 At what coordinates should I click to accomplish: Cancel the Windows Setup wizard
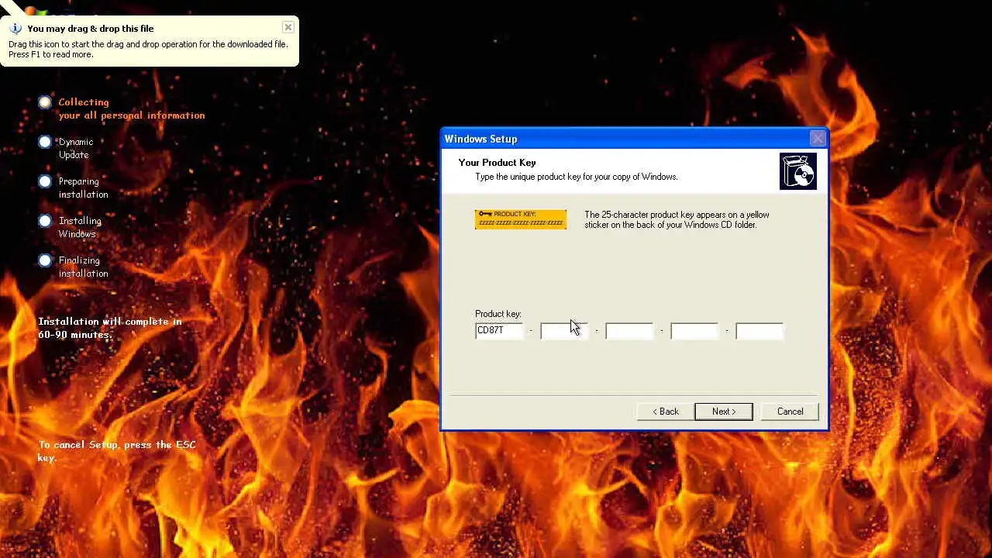(790, 412)
